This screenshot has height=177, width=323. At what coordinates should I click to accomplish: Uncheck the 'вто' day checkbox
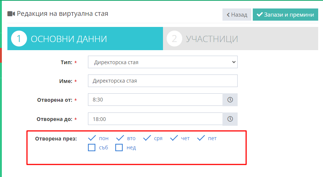coord(120,138)
